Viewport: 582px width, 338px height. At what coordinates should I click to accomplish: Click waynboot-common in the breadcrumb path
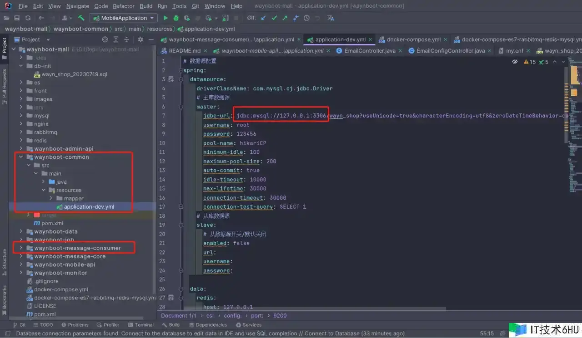coord(81,29)
